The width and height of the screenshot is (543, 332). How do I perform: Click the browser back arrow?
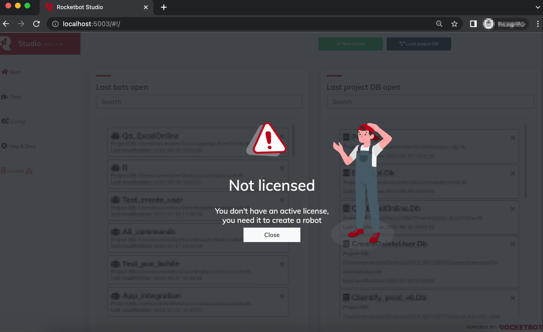6,24
